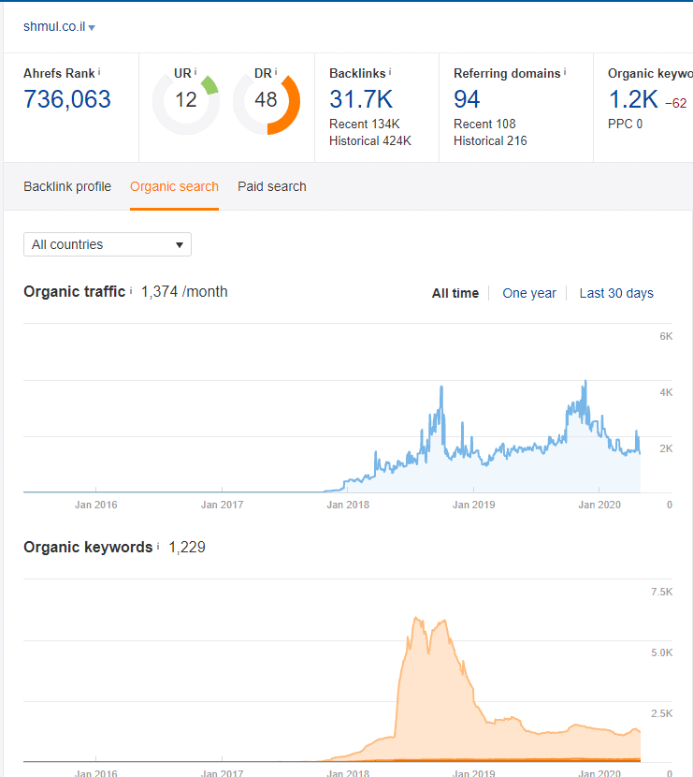Click the 1,374 /month traffic value
The width and height of the screenshot is (693, 777).
(x=184, y=291)
